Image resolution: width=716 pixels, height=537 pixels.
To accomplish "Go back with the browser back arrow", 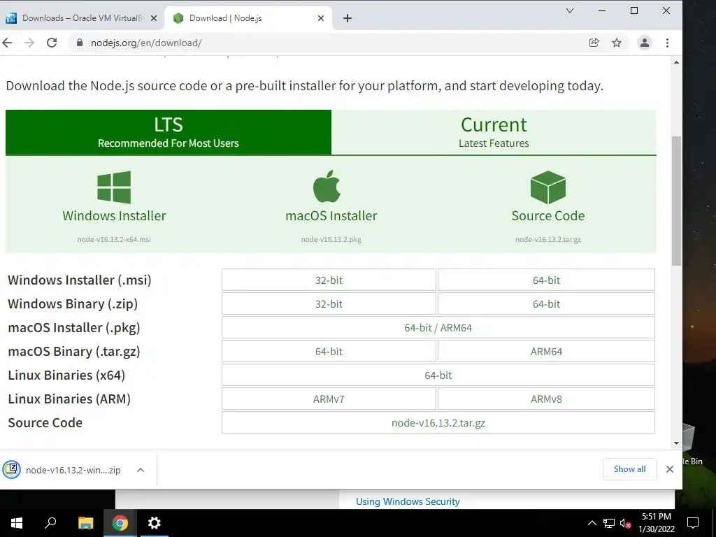I will [7, 43].
